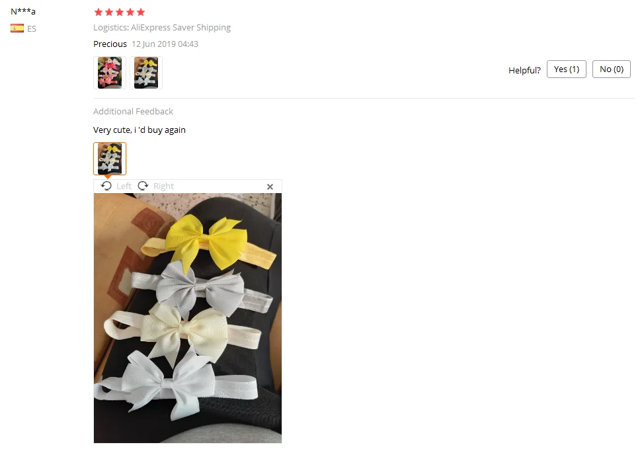Click reviewer name N***a

pyautogui.click(x=23, y=11)
